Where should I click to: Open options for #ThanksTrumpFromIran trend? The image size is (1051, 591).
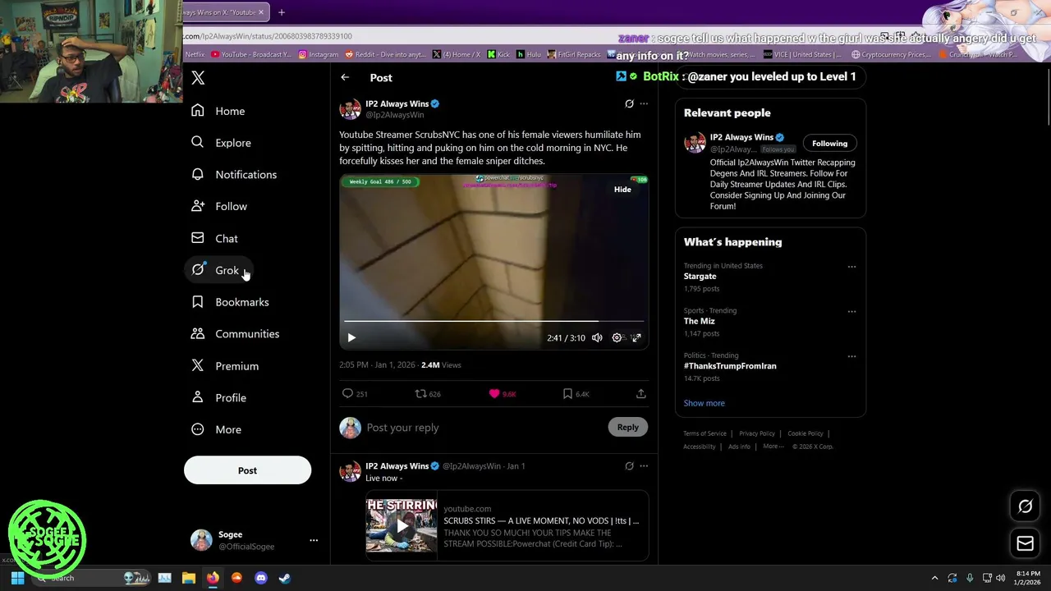coord(851,357)
